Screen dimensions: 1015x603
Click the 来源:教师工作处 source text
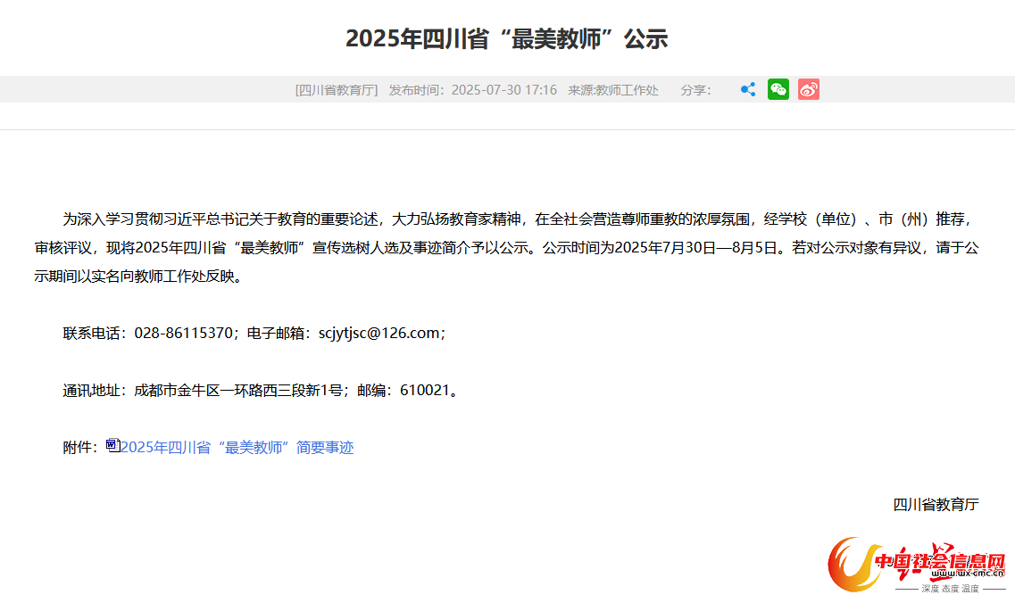tap(613, 90)
